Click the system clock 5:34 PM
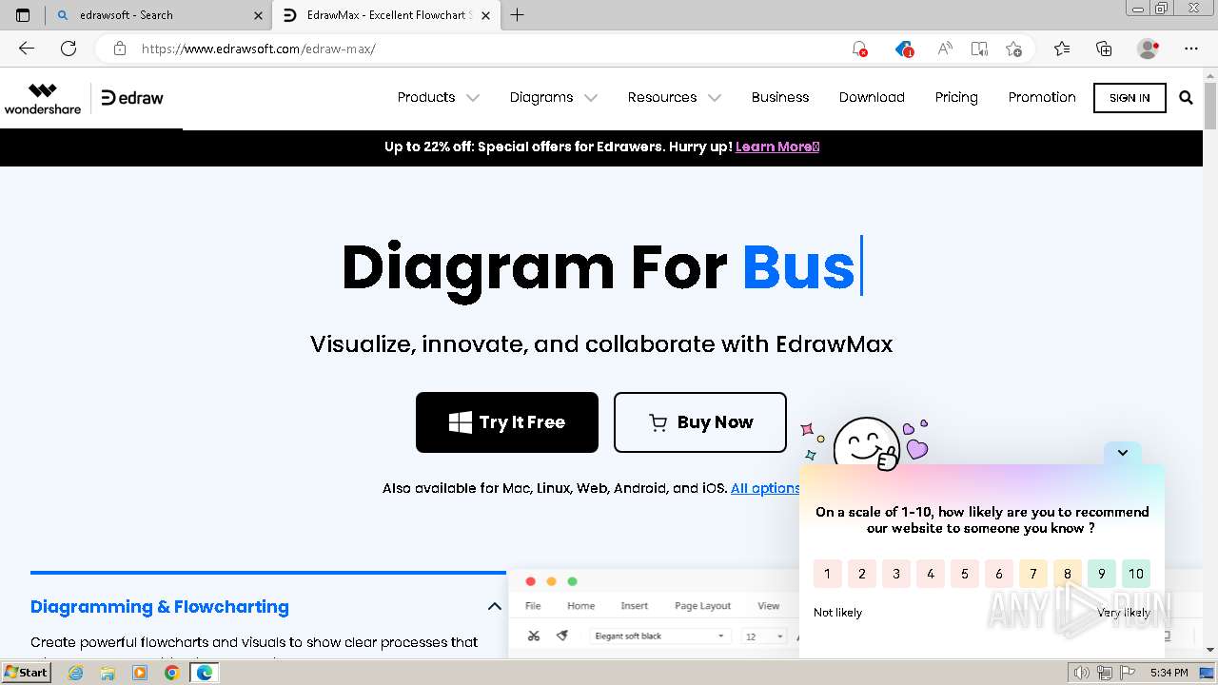1218x685 pixels. (1169, 673)
